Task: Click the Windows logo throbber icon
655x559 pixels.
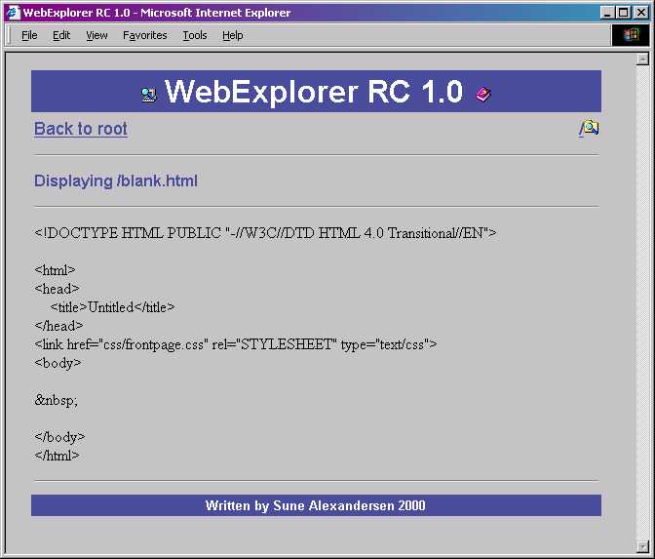Action: pyautogui.click(x=631, y=35)
